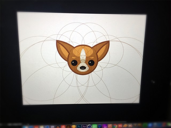Open the QQ penguin dock icon
Viewport: 171px width, 128px height.
[x=58, y=127]
